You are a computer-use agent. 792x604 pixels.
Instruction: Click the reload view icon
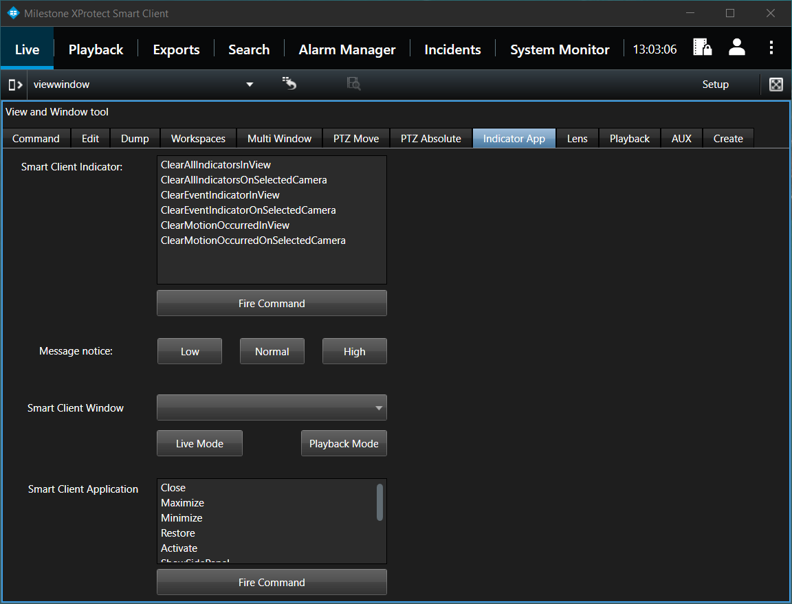pyautogui.click(x=289, y=83)
